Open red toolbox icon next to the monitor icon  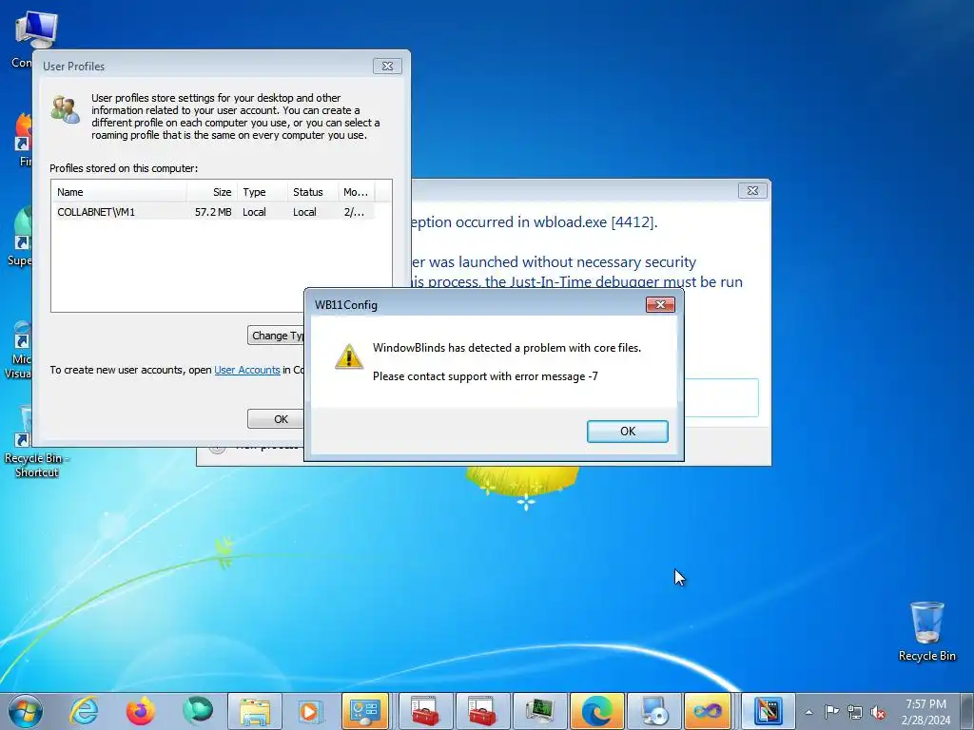[x=482, y=711]
